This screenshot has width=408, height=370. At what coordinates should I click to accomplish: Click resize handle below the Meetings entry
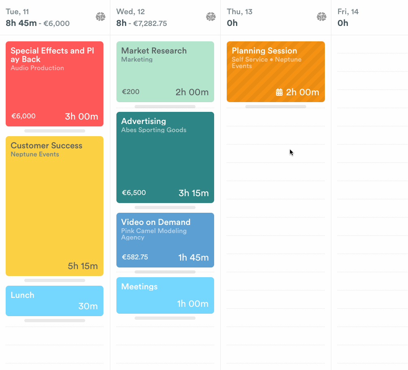(165, 318)
